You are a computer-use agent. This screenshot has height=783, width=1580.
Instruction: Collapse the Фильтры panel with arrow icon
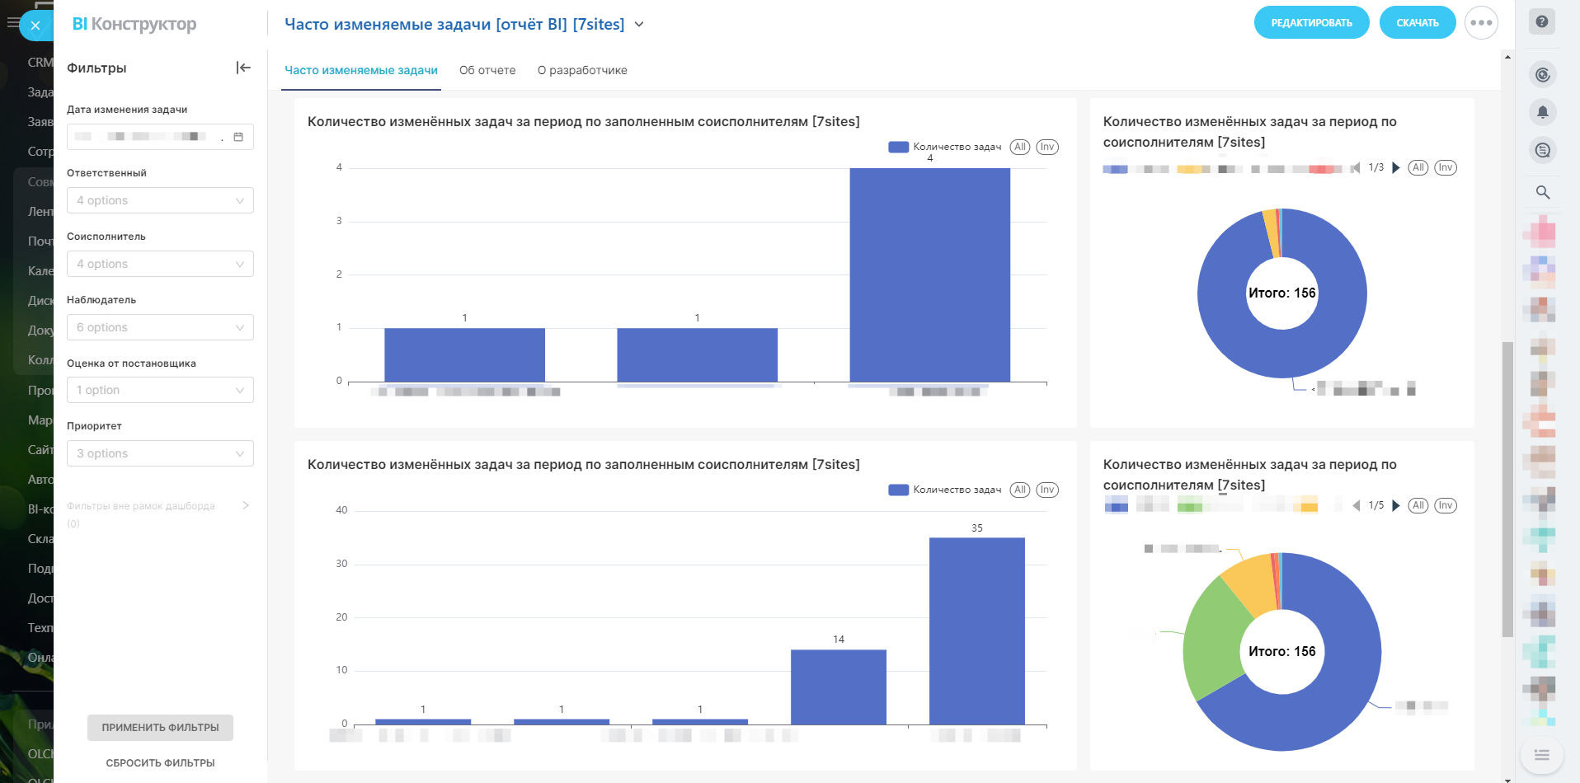pyautogui.click(x=242, y=68)
